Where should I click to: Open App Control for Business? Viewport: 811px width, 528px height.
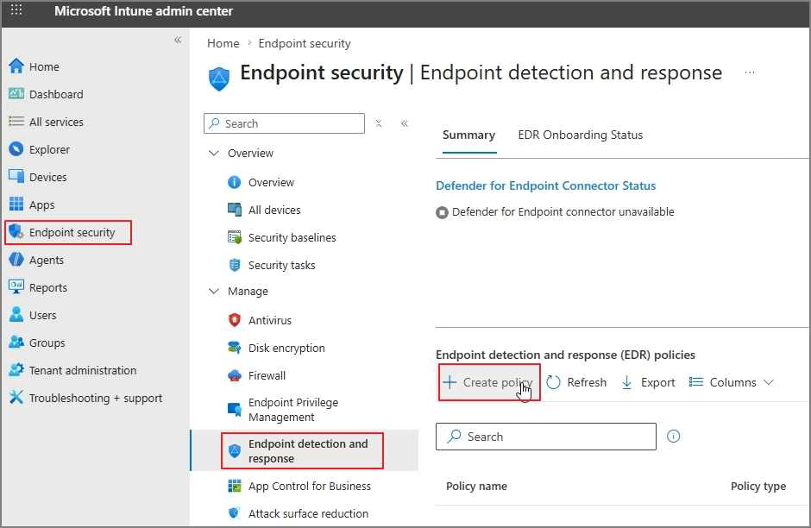309,486
